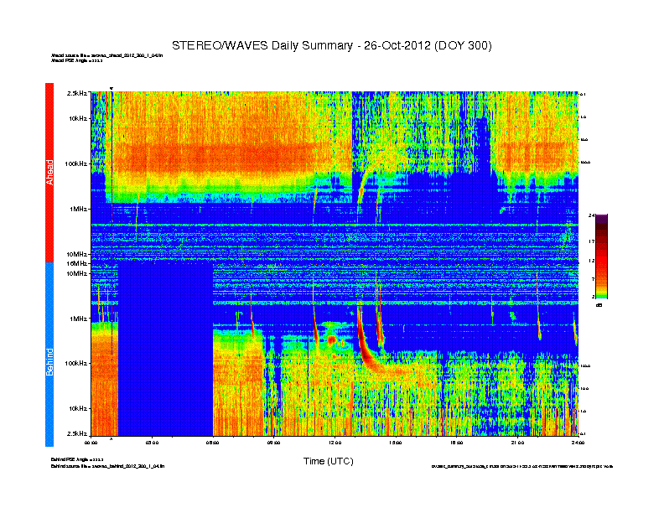Click the 16MHz label at panel boundary
The height and width of the screenshot is (513, 664).
click(77, 263)
